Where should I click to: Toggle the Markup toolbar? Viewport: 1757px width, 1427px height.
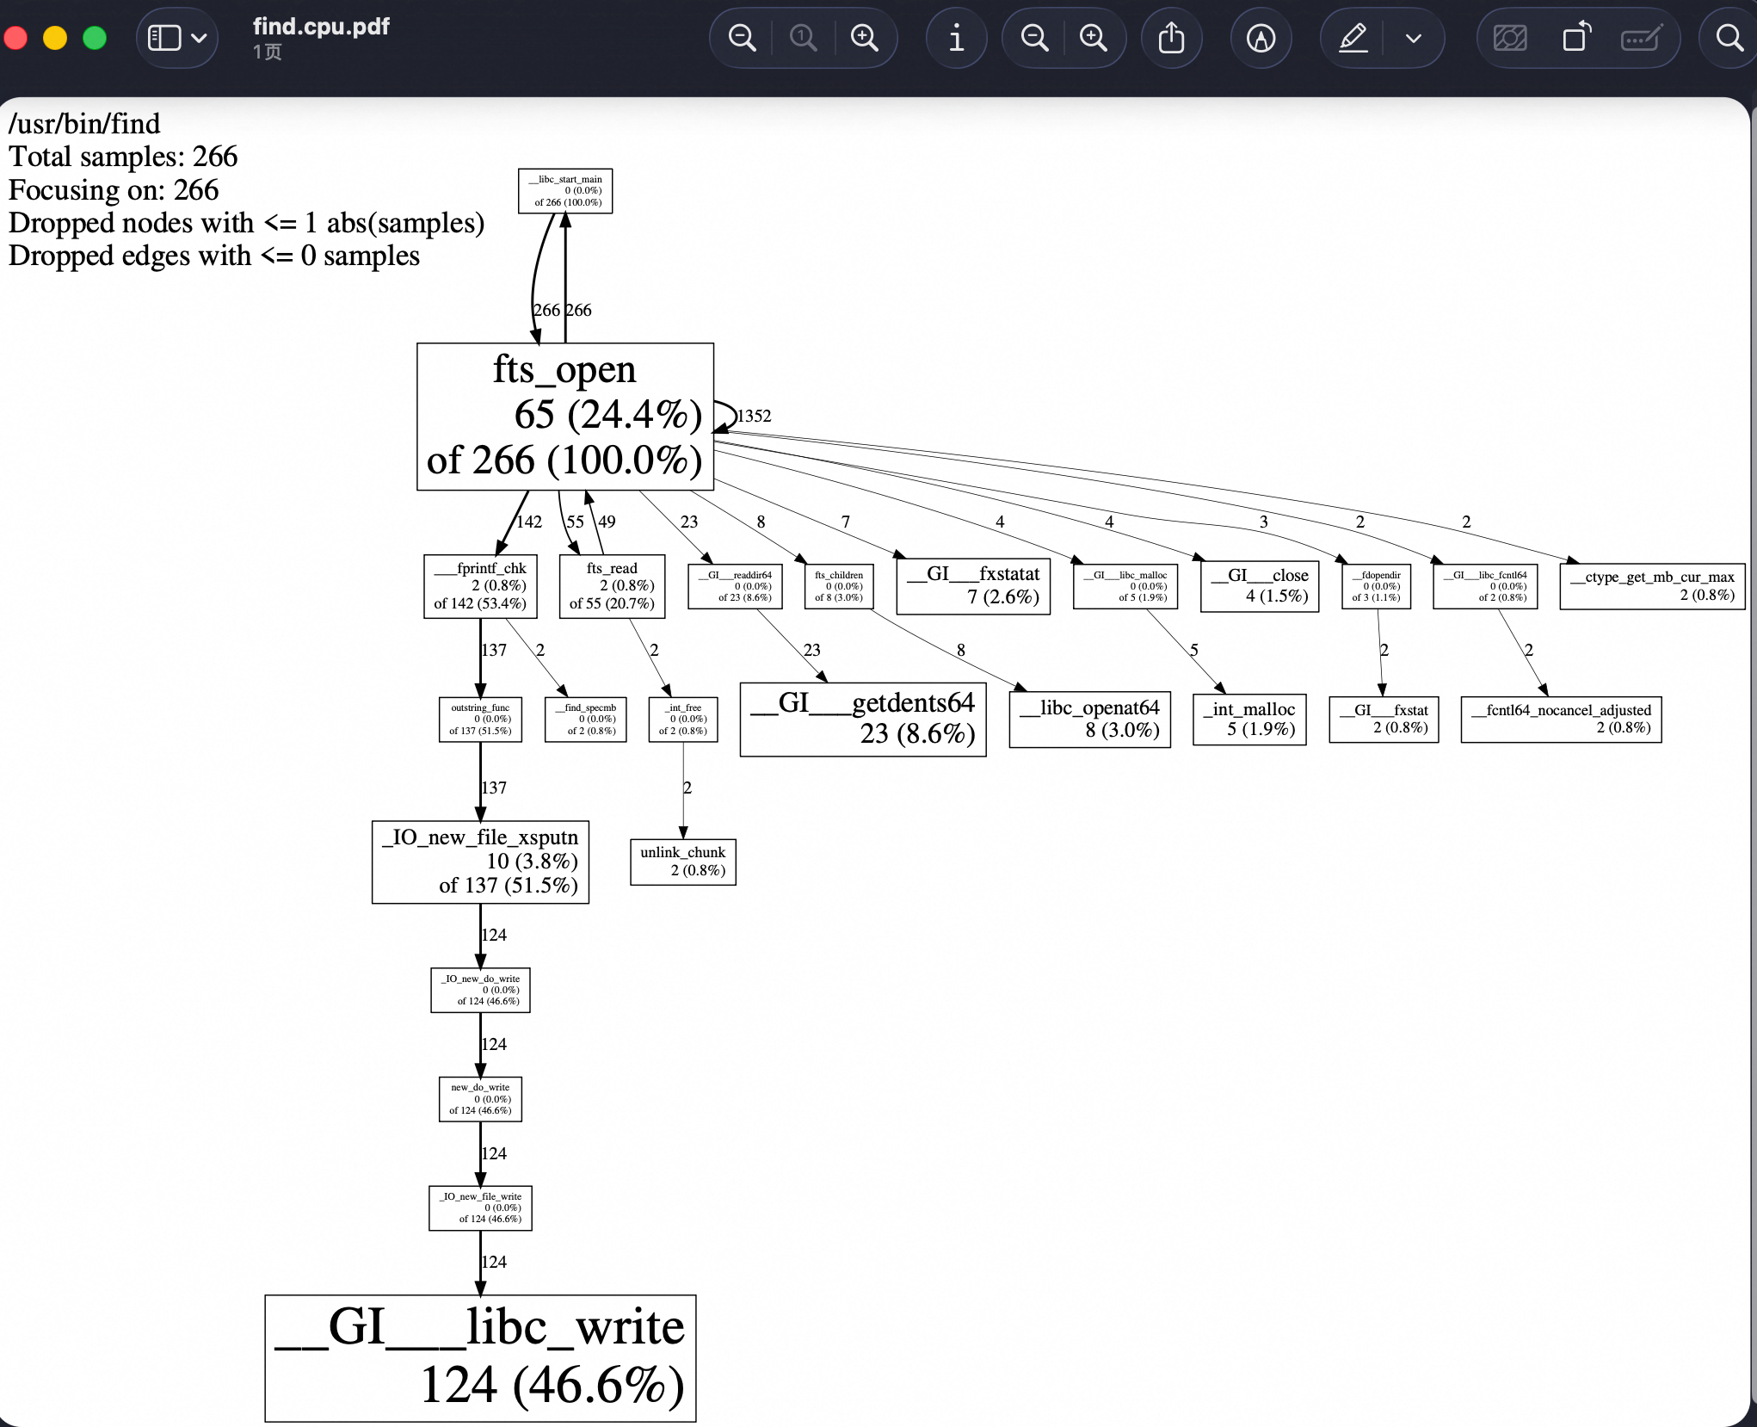point(1261,38)
